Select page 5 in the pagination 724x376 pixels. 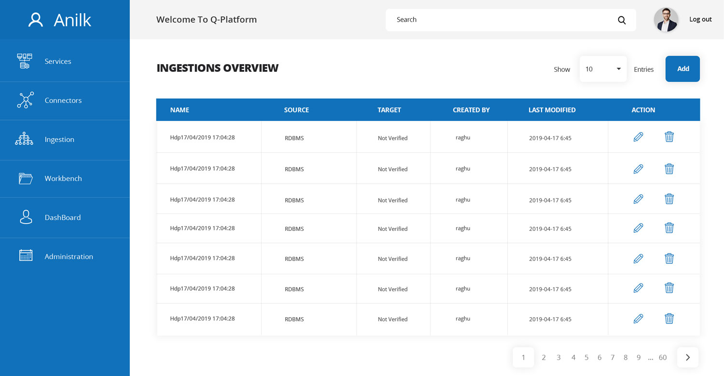click(586, 357)
